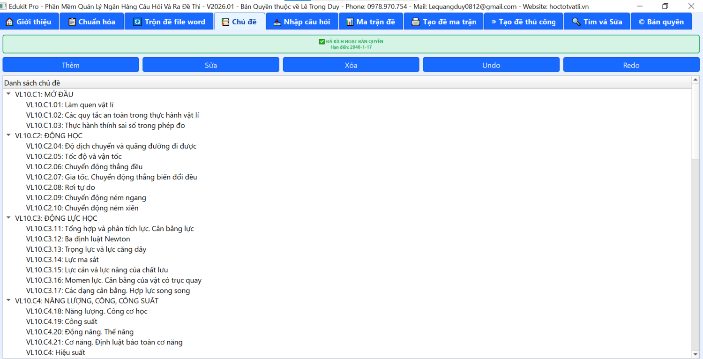Click the printer icon on Tạo đề ma trận
Image resolution: width=703 pixels, height=359 pixels.
pos(415,22)
